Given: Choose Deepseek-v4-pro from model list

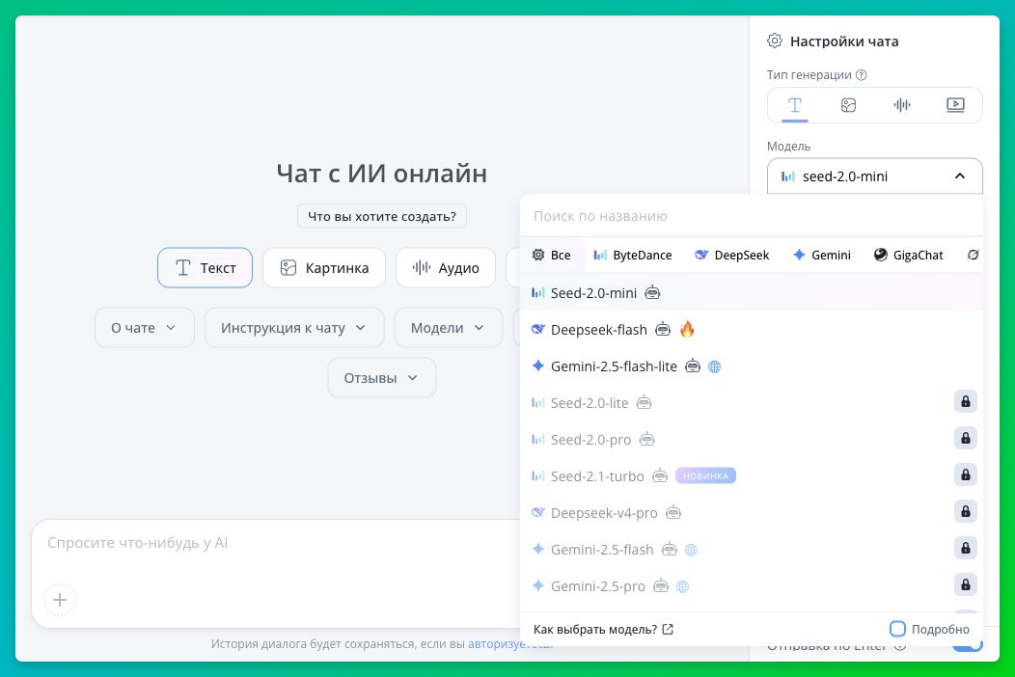Looking at the screenshot, I should pos(752,513).
